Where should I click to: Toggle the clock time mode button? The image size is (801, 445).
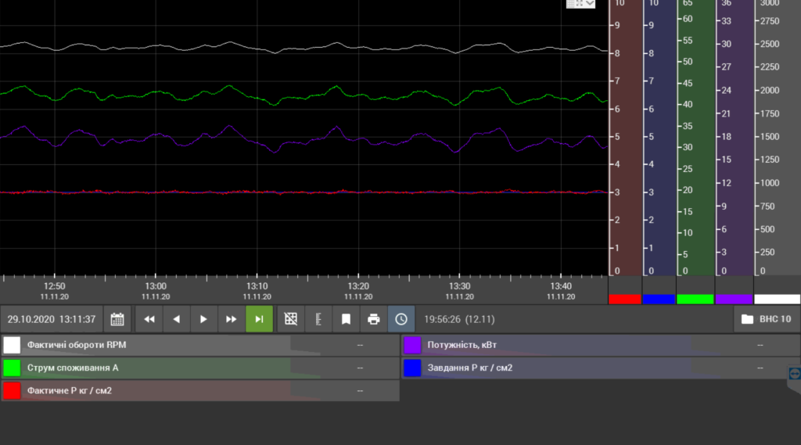point(401,319)
